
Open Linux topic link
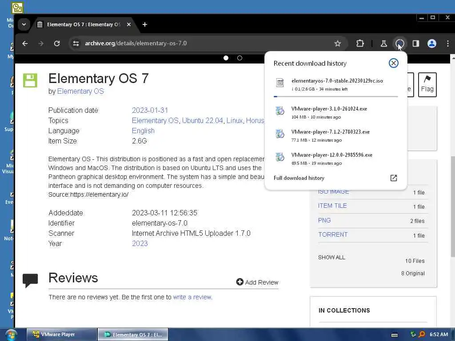[234, 120]
